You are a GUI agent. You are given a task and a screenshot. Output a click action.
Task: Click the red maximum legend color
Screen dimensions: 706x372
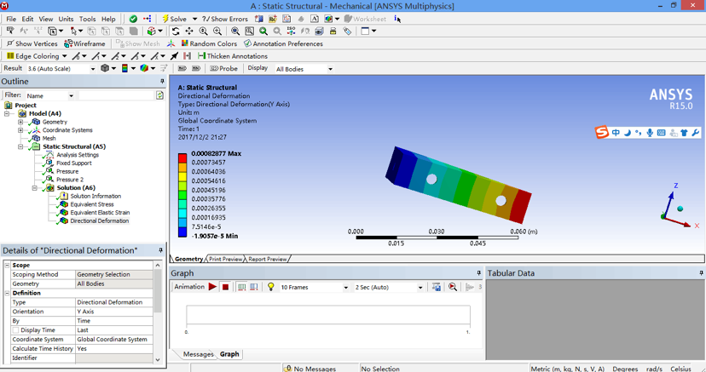point(182,158)
